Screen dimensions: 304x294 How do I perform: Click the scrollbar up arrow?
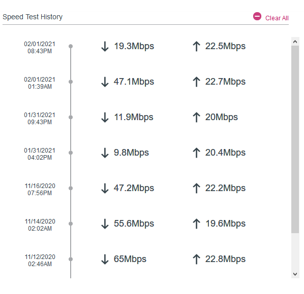tap(295, 42)
